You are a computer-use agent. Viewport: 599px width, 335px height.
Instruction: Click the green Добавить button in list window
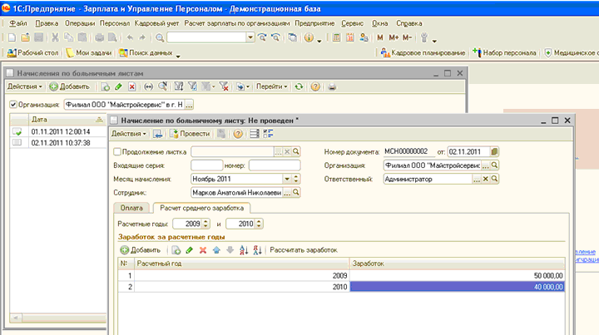(x=69, y=86)
